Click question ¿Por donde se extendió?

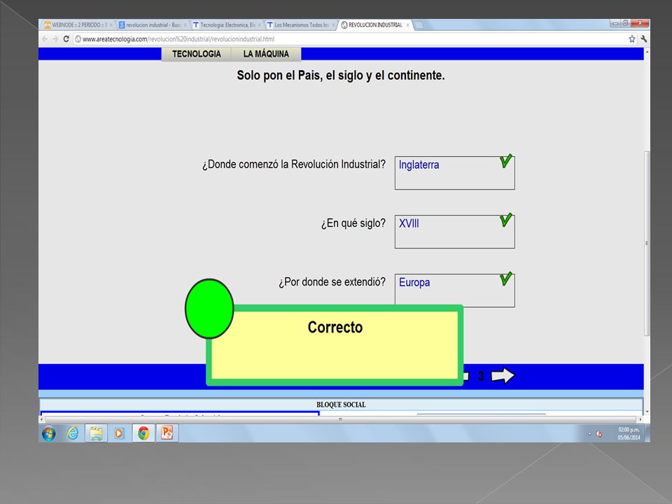point(332,282)
